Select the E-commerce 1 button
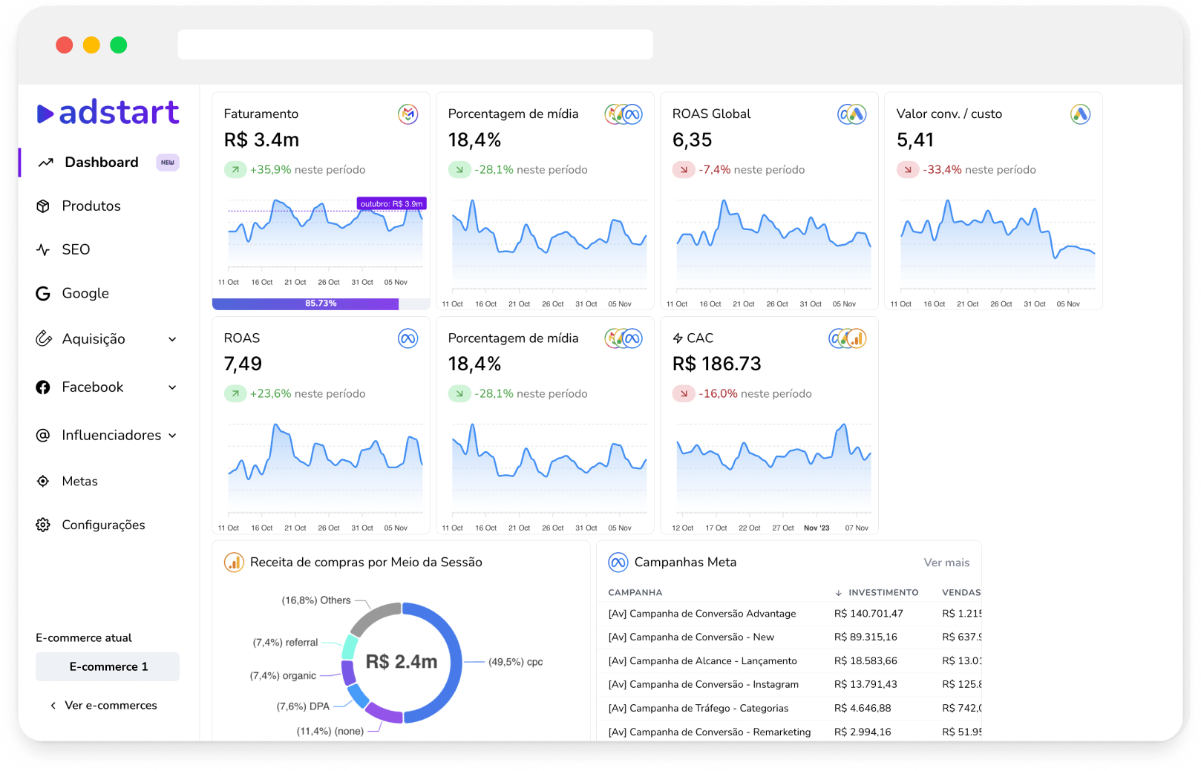Image resolution: width=1201 pixels, height=771 pixels. pos(108,667)
